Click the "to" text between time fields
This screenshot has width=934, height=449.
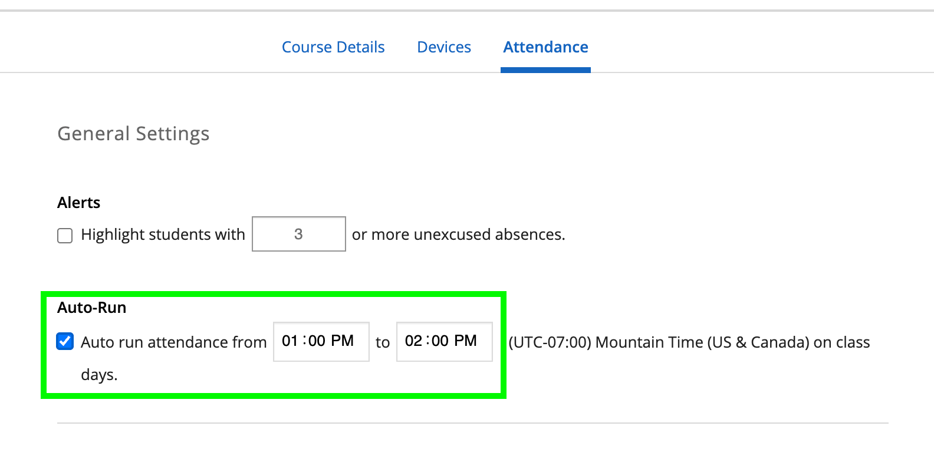pyautogui.click(x=383, y=342)
